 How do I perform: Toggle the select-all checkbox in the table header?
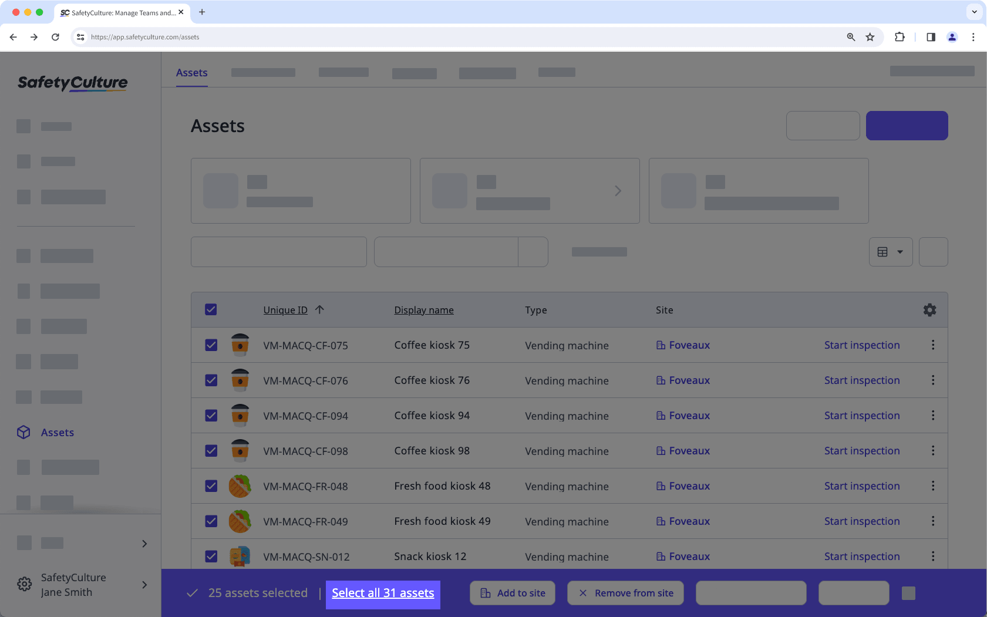pyautogui.click(x=211, y=309)
